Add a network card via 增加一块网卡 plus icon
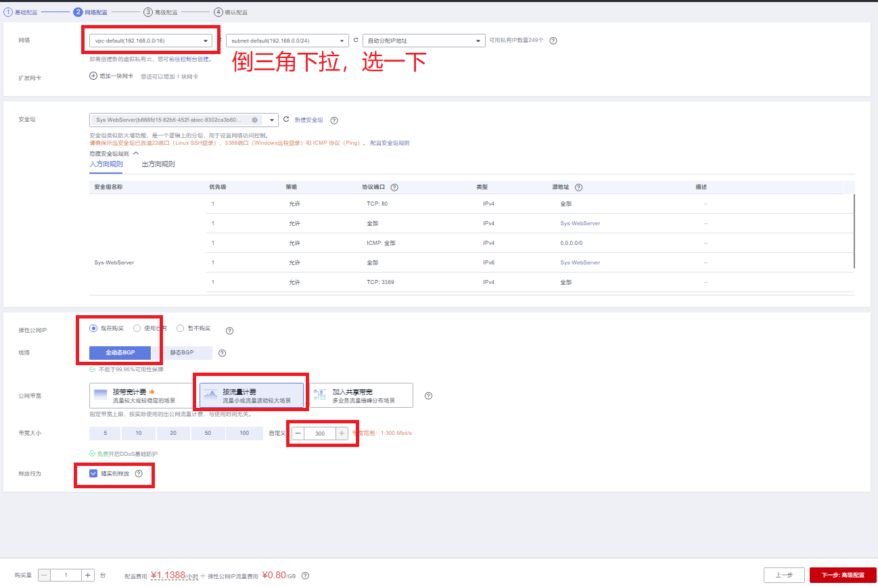 coord(93,76)
